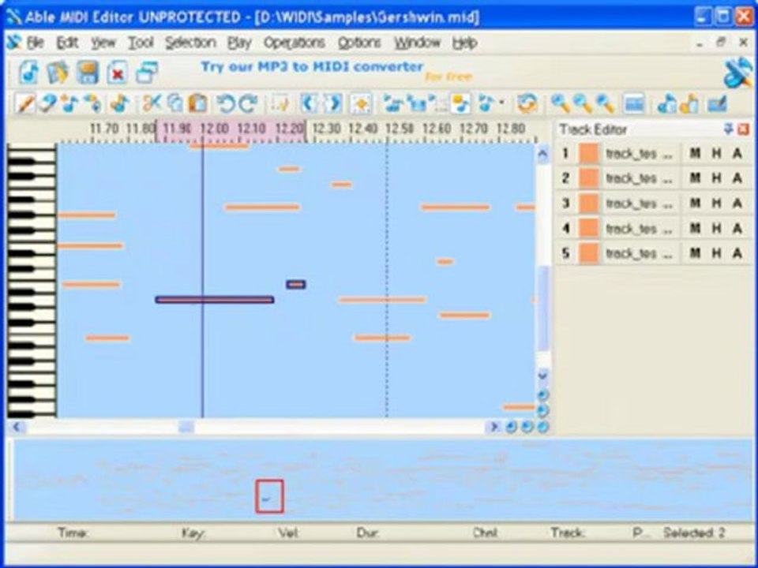Mute track 1 with its M button
The width and height of the screenshot is (758, 568).
695,154
